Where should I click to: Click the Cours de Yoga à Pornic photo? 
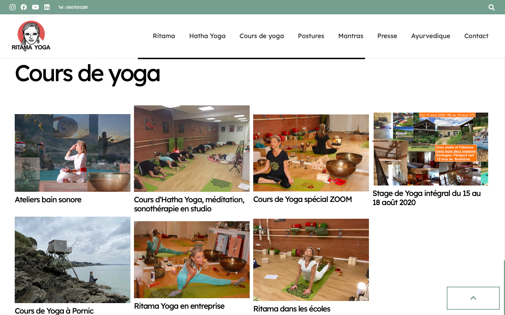(73, 260)
